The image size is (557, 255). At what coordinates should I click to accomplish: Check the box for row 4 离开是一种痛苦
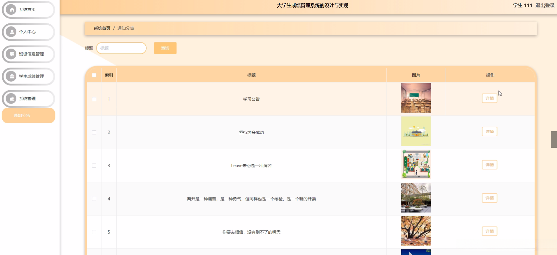(94, 199)
